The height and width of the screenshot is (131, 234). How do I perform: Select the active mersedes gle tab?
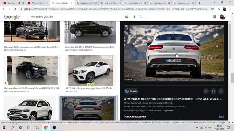[62, 3]
